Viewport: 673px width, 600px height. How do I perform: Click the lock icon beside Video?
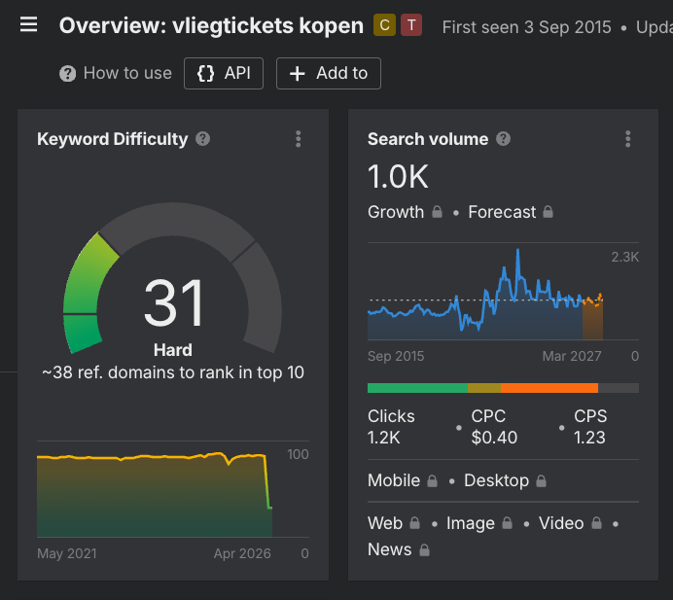click(x=596, y=523)
